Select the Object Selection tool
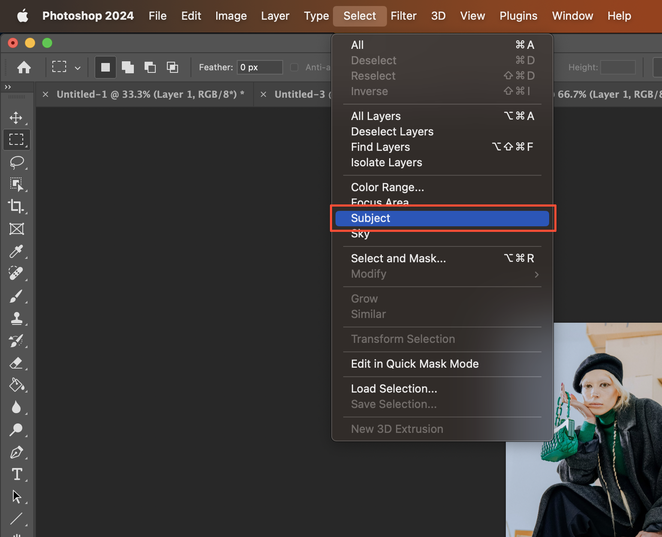Viewport: 662px width, 537px height. coord(16,184)
